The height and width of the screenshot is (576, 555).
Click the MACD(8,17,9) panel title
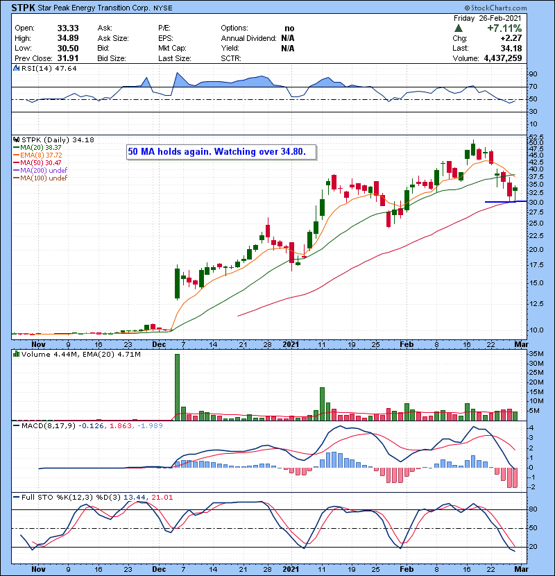(48, 426)
